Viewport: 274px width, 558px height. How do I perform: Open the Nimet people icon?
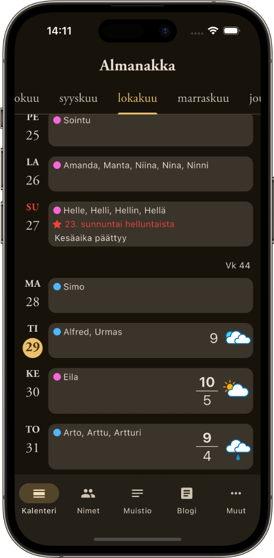pyautogui.click(x=88, y=493)
